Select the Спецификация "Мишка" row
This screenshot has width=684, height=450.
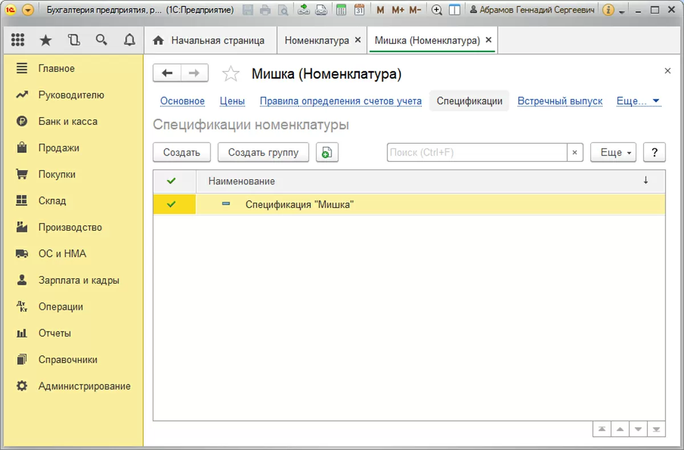(299, 204)
